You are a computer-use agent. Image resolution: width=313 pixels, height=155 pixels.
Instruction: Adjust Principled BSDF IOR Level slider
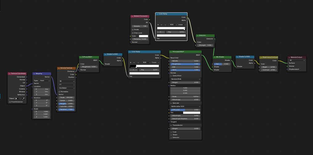click(x=185, y=110)
